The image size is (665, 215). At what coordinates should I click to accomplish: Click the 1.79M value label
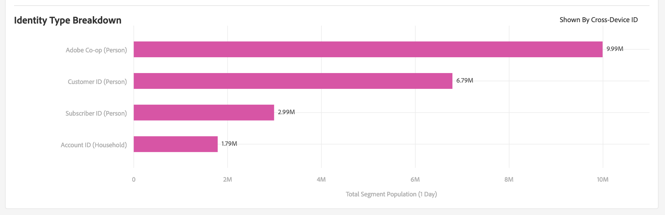pos(229,144)
